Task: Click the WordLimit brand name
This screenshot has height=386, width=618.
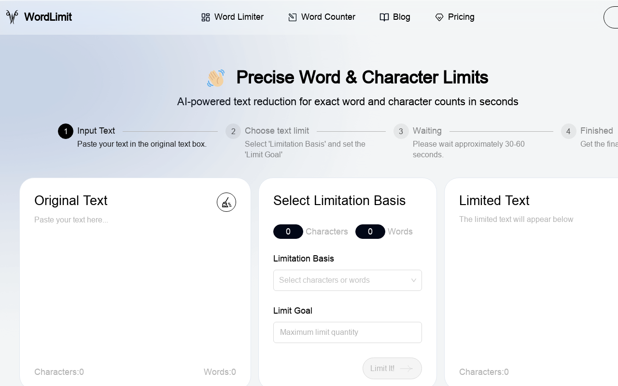Action: click(x=48, y=17)
